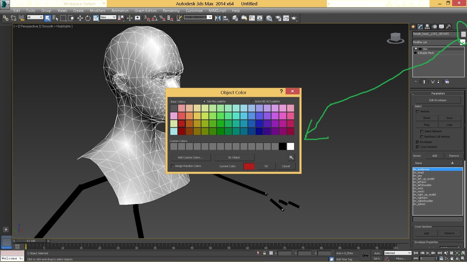
Task: Click the Unlink Selection tool
Action: (x=13, y=18)
